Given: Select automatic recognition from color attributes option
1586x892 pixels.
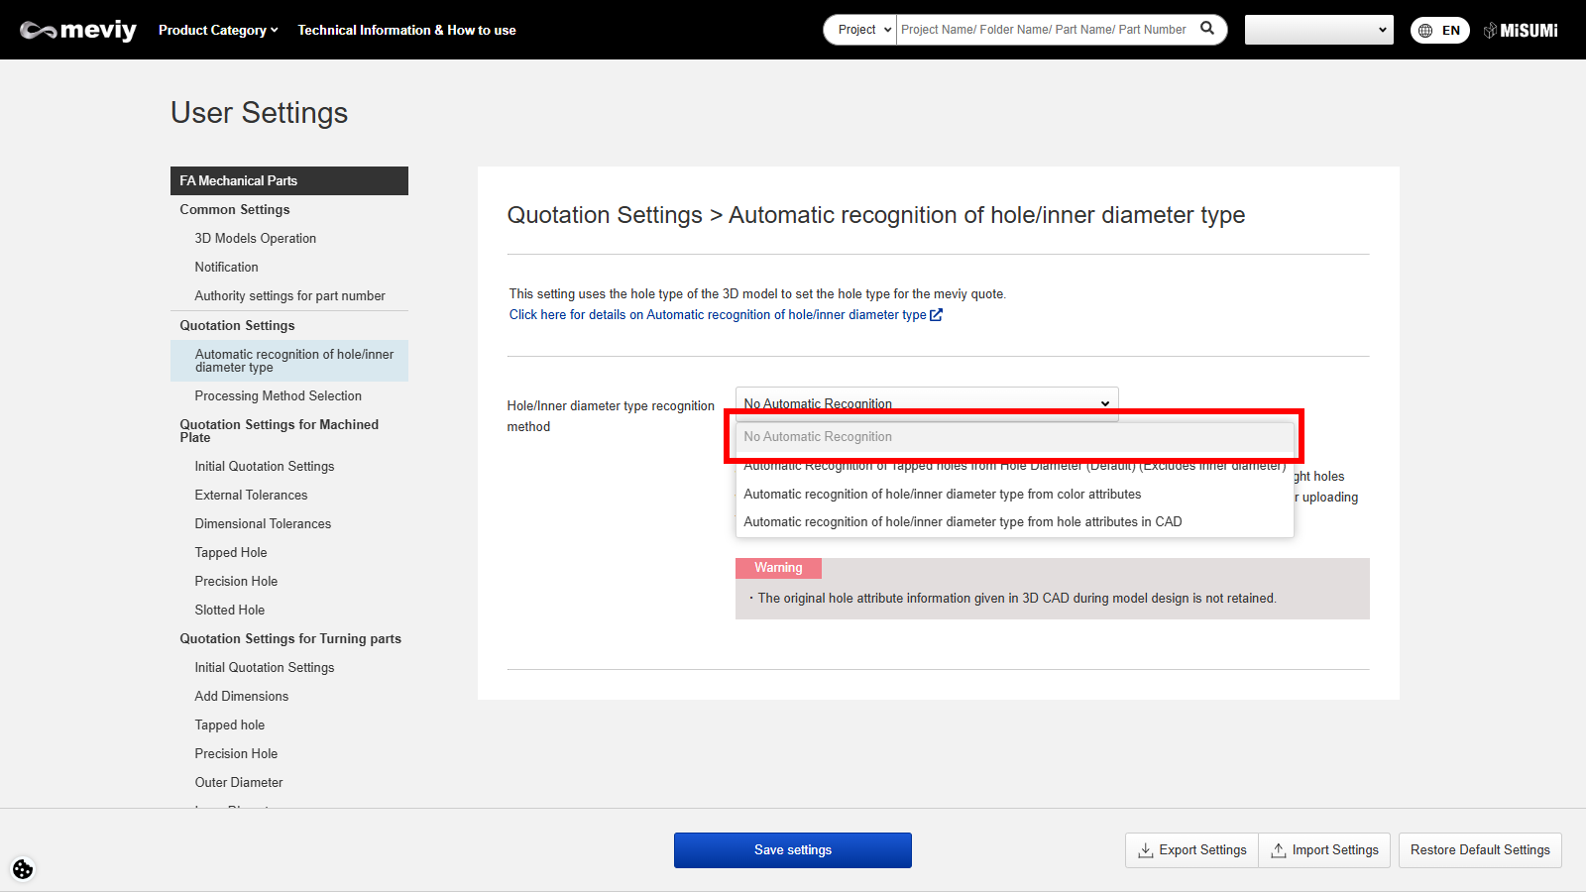Looking at the screenshot, I should (x=942, y=494).
